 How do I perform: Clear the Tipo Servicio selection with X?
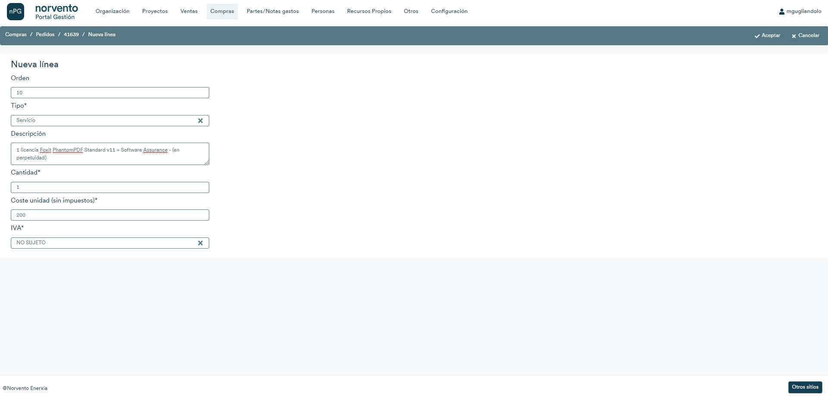coord(200,121)
